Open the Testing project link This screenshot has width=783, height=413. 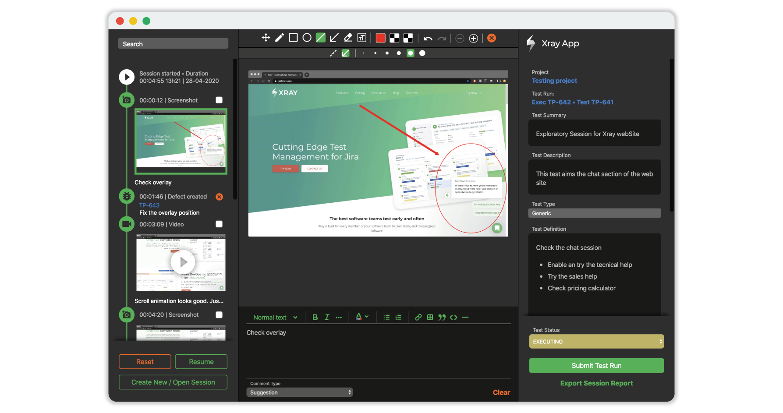coord(554,81)
